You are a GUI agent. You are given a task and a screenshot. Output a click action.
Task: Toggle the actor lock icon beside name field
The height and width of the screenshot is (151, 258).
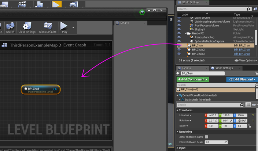256,73
